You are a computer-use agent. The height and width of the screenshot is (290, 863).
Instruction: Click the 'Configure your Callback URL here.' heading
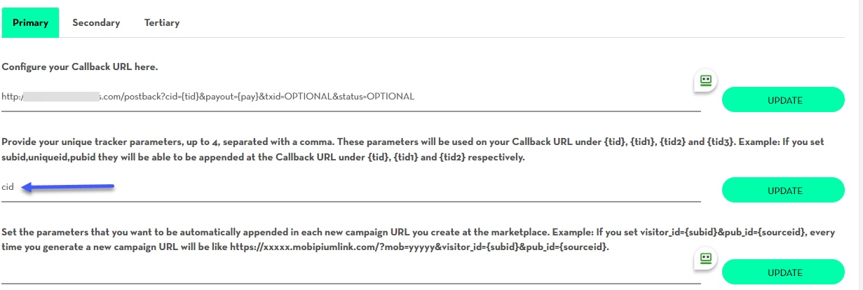80,67
